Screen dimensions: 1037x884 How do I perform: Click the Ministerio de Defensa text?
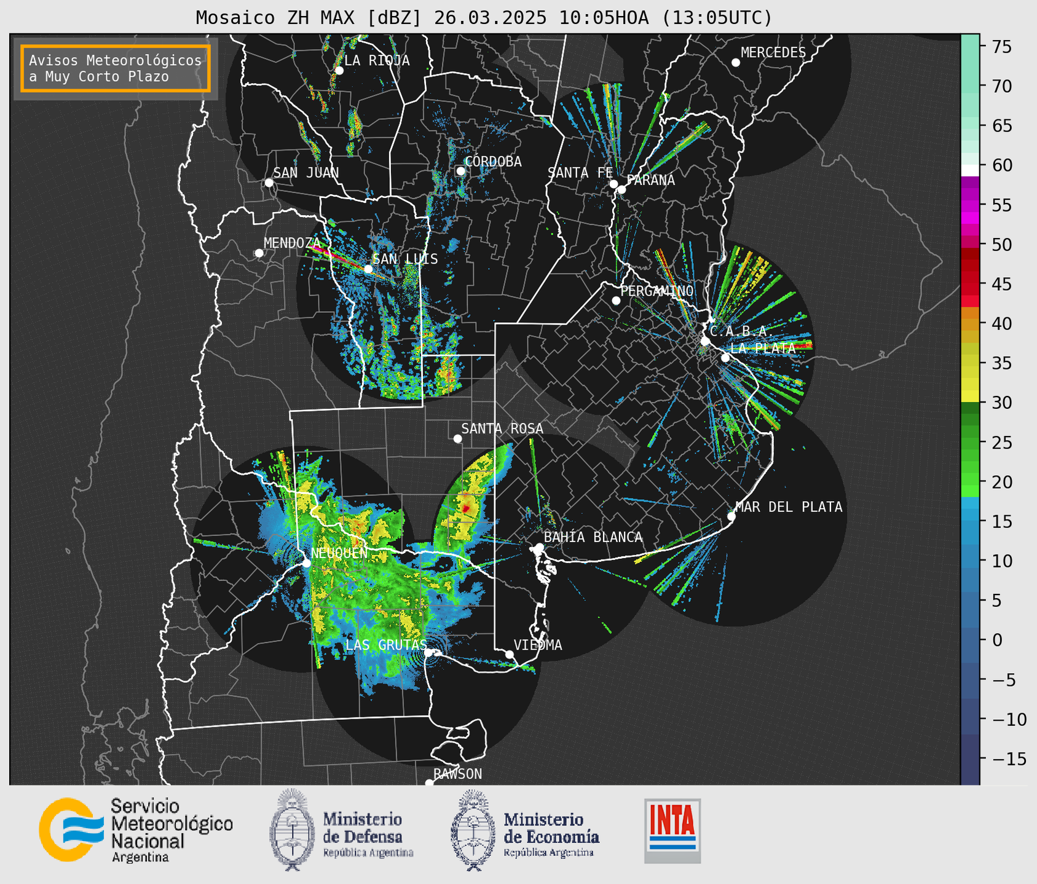(368, 834)
